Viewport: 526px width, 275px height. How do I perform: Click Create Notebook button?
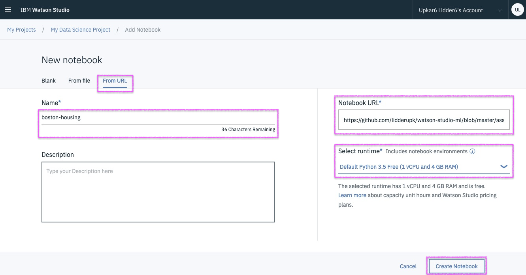tap(456, 266)
